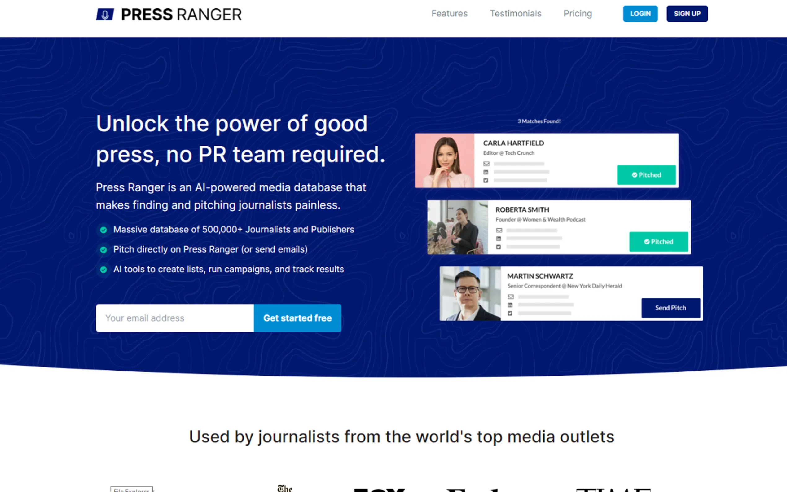Open the Pricing nav link
The image size is (787, 492).
point(578,14)
